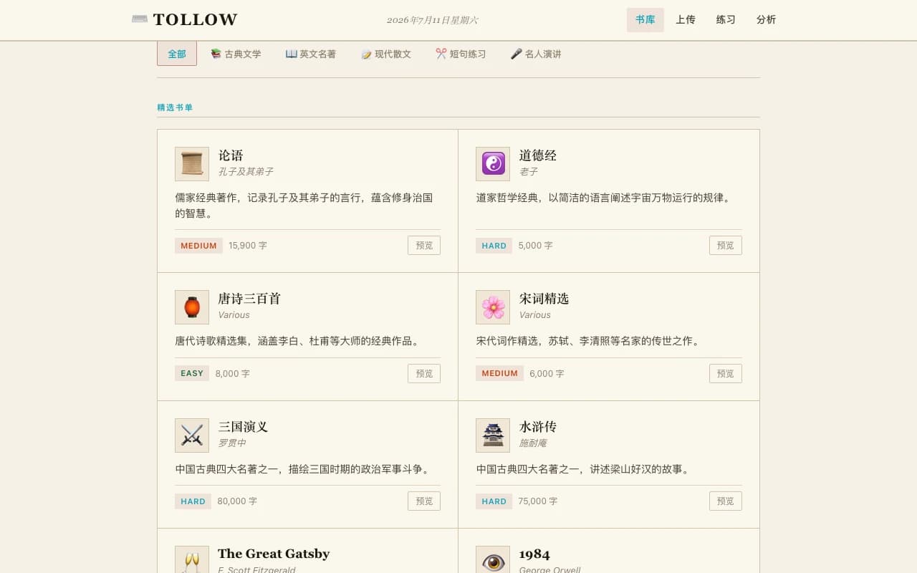The width and height of the screenshot is (917, 573).
Task: Click the 80,000 字 word count
Action: (237, 501)
